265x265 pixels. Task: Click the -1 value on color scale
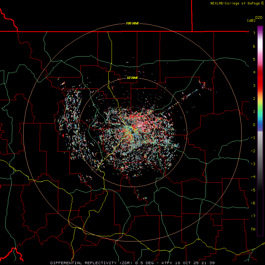pos(253,138)
